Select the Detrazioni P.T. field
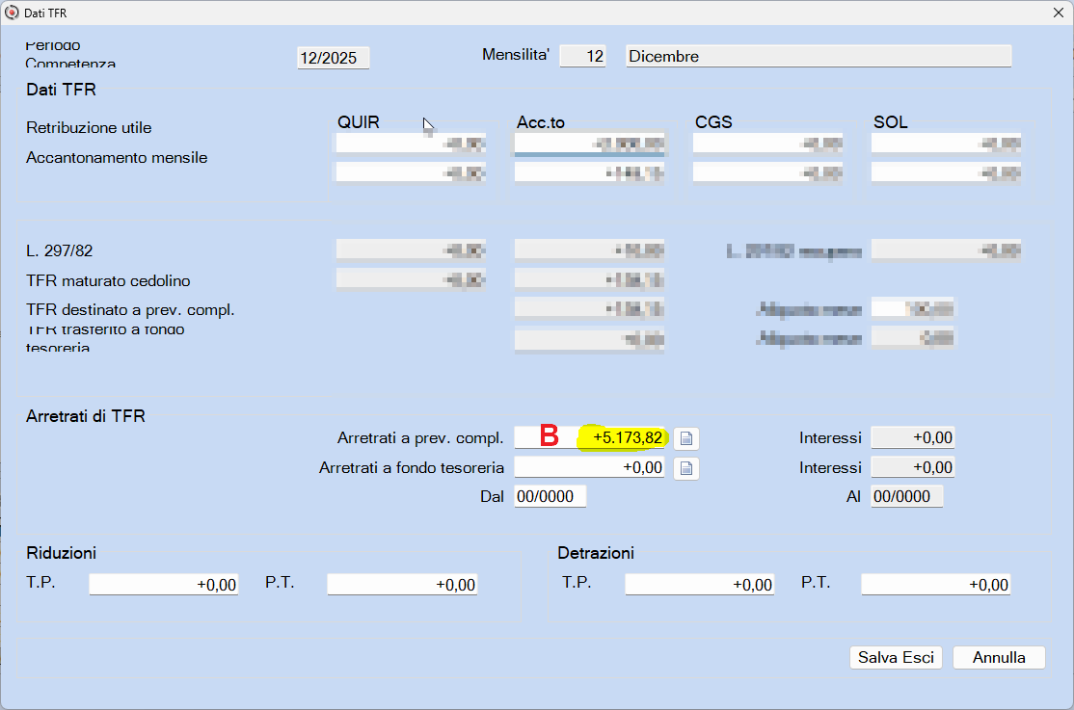 tap(935, 585)
